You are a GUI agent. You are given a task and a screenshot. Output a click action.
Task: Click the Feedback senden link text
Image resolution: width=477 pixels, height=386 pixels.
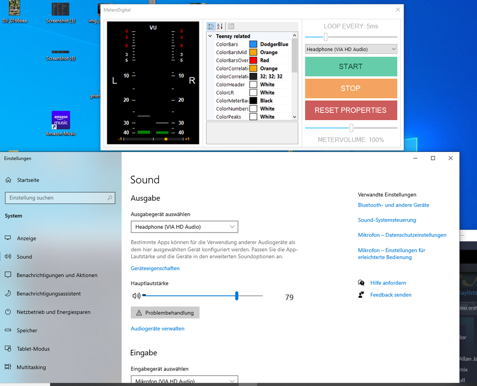[x=391, y=295]
